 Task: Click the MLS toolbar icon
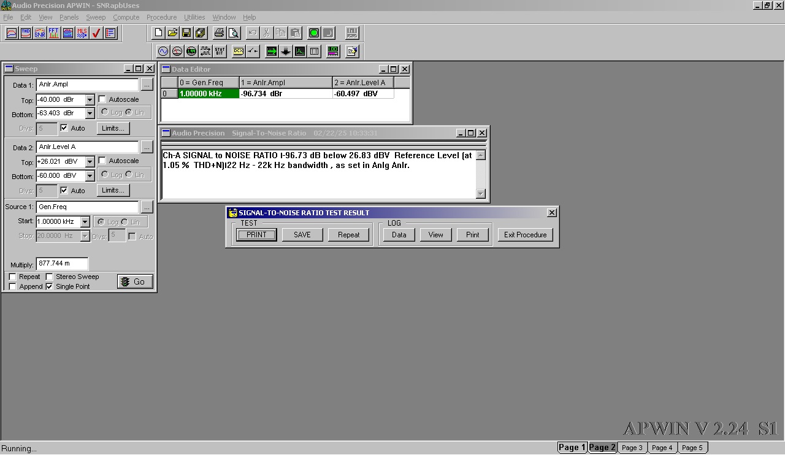point(82,33)
